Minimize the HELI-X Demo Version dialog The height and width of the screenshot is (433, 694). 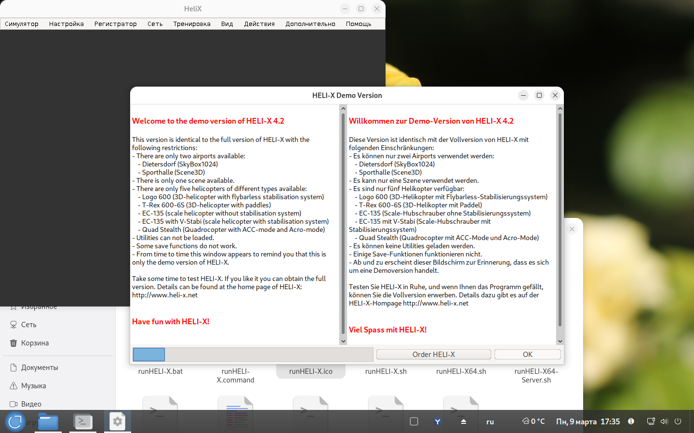523,95
